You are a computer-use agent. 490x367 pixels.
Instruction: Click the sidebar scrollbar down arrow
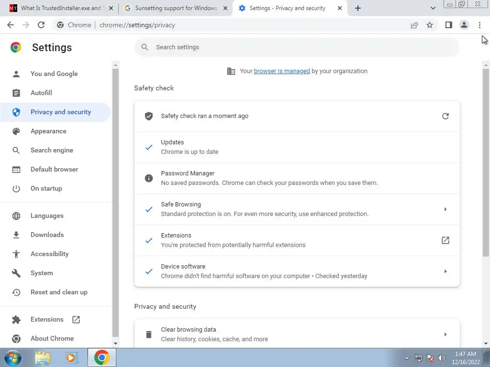click(116, 344)
